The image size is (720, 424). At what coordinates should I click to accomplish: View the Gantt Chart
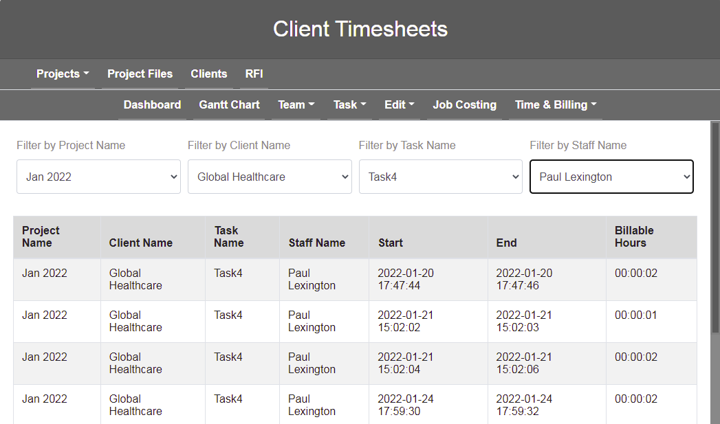229,105
